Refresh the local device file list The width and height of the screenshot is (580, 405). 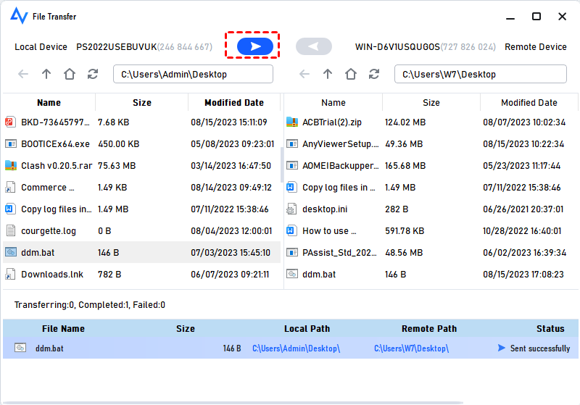[93, 74]
